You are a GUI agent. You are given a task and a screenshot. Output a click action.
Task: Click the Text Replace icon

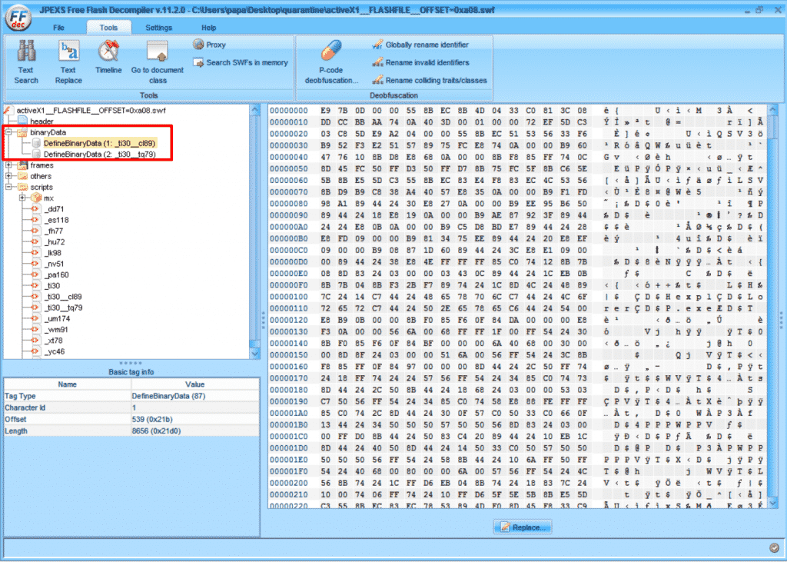pyautogui.click(x=68, y=62)
